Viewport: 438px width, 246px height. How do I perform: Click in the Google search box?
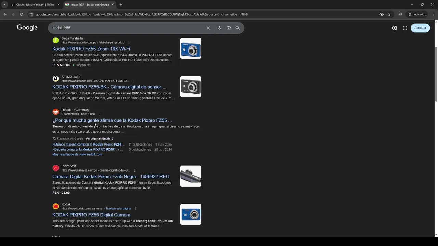127,28
